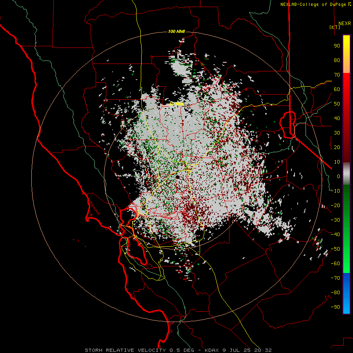Click the 9 JUL 25 date in caption

coord(237,350)
